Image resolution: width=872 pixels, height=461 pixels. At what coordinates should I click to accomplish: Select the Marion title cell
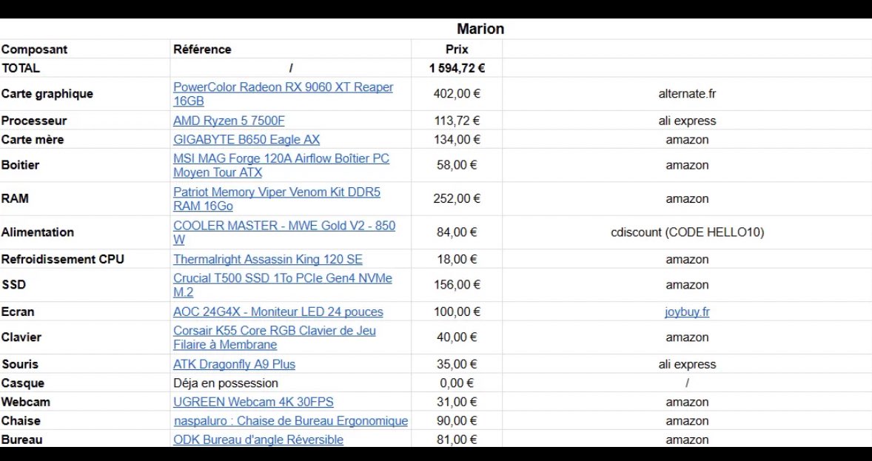pos(480,29)
